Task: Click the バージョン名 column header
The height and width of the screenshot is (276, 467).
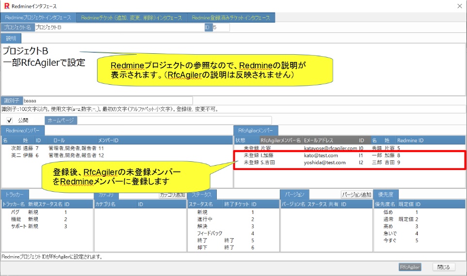Action: pos(293,204)
